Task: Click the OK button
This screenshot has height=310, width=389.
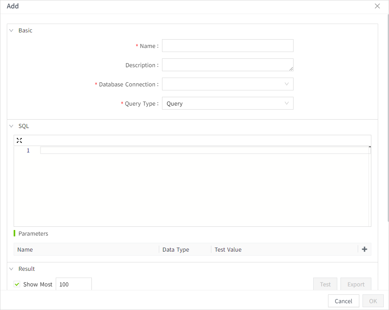Action: point(373,301)
